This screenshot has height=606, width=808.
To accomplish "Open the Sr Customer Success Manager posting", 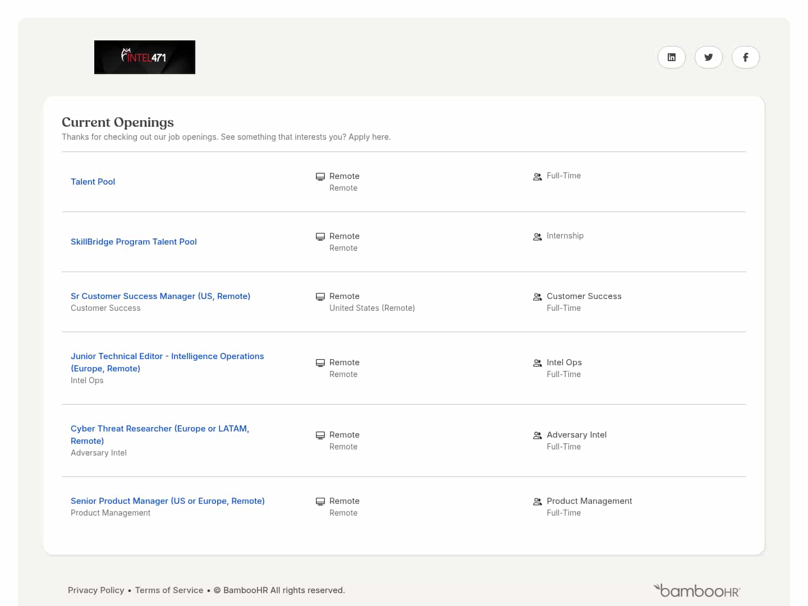I will point(160,296).
